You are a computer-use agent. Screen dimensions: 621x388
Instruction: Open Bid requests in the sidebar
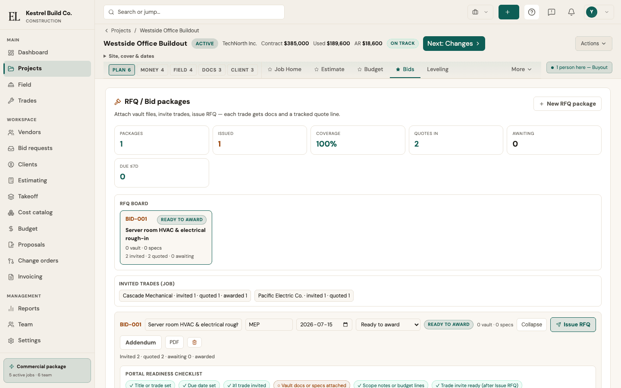(x=47, y=148)
